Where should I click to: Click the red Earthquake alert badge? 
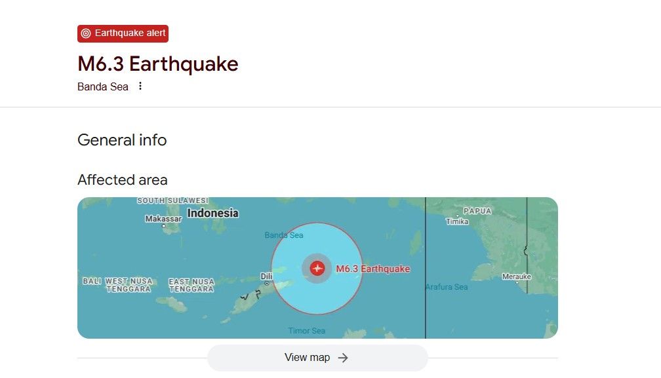tap(123, 33)
